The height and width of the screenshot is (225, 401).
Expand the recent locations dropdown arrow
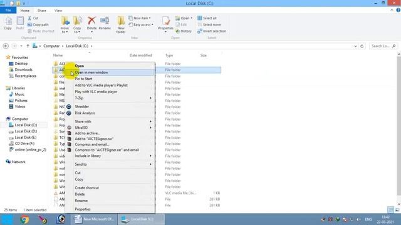coord(21,46)
